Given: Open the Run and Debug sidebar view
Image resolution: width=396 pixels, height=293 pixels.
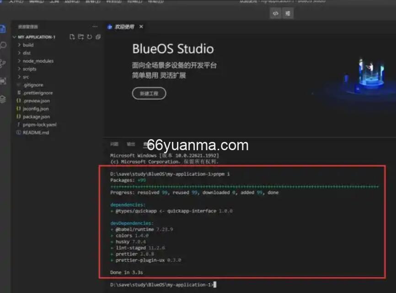Looking at the screenshot, I should (4, 80).
